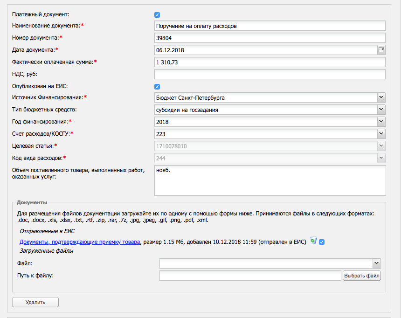Open the calendar picker for Дата документа
The width and height of the screenshot is (401, 318).
pyautogui.click(x=381, y=50)
